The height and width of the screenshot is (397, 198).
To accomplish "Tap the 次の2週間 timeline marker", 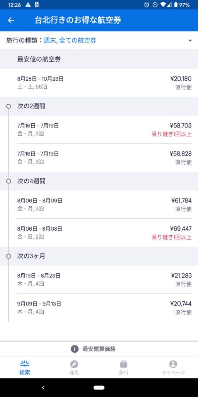I will 9,106.
